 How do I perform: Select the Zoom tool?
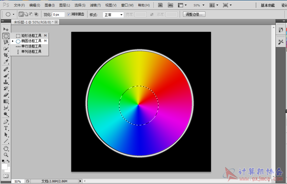pyautogui.click(x=6, y=155)
